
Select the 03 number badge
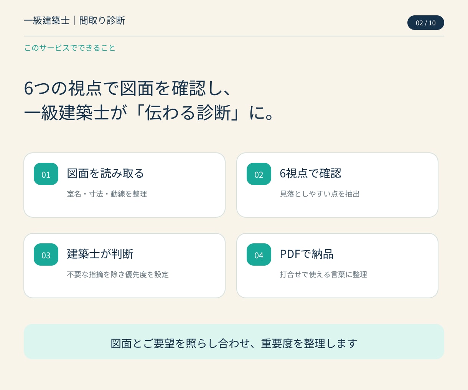tap(46, 254)
